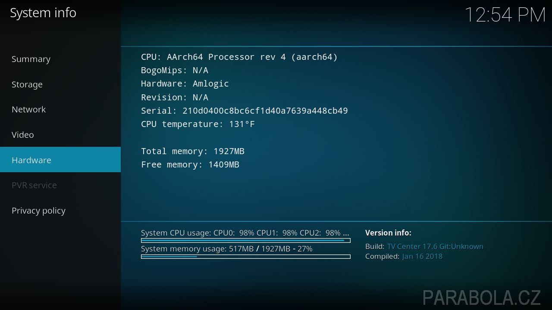The image size is (552, 310).
Task: Click the Hardware: Amlogic line
Action: coord(185,84)
